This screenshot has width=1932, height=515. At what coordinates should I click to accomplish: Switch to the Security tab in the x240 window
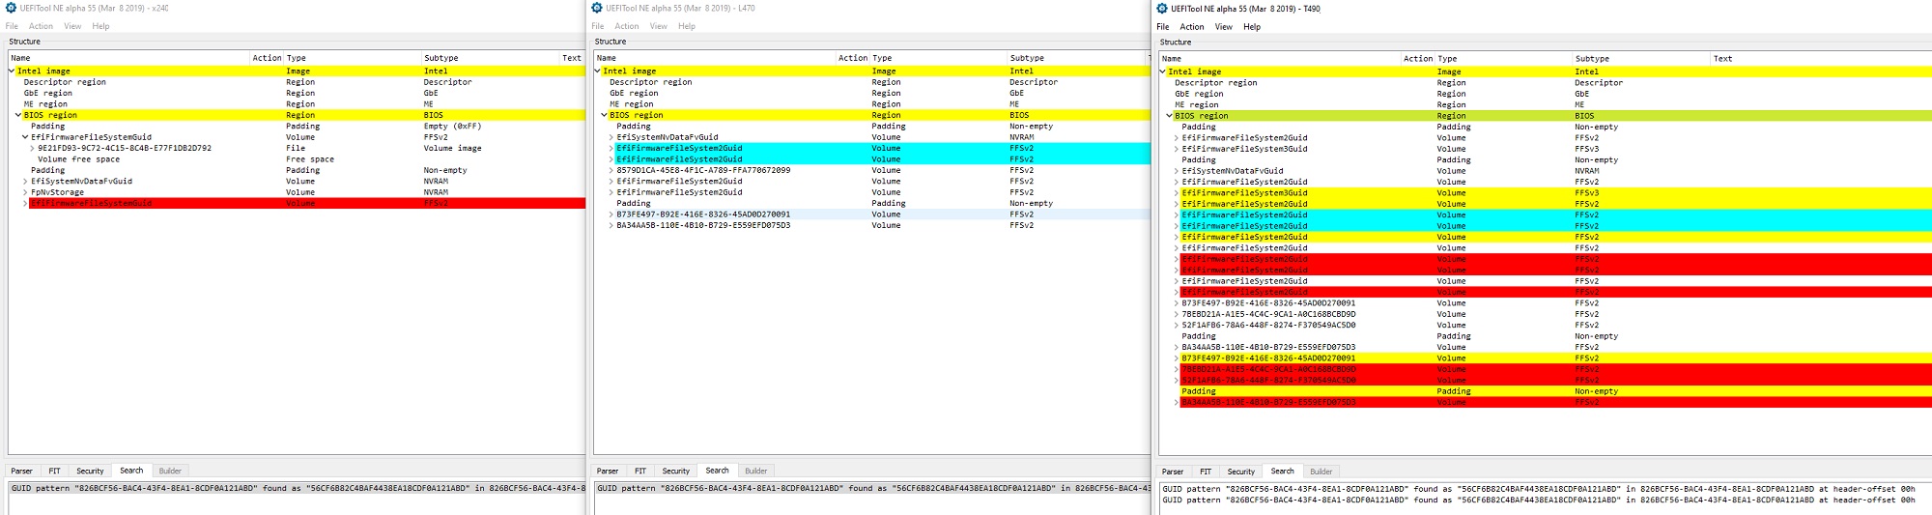coord(91,472)
